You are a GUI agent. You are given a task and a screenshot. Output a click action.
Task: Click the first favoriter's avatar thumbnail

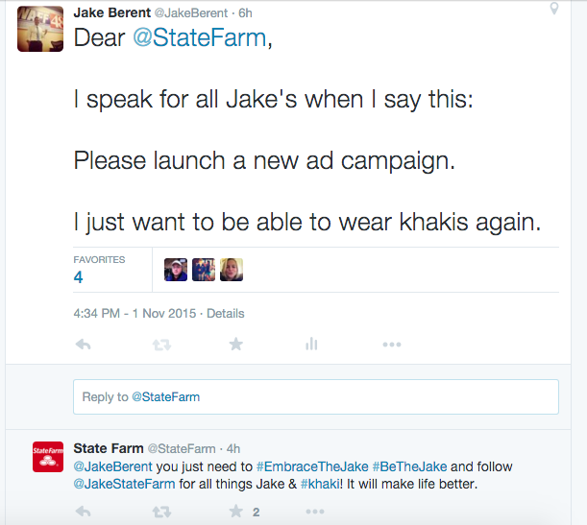click(176, 271)
